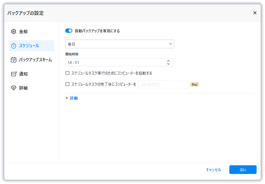Toggle 自動バックアップを有効にする switch off

point(69,31)
